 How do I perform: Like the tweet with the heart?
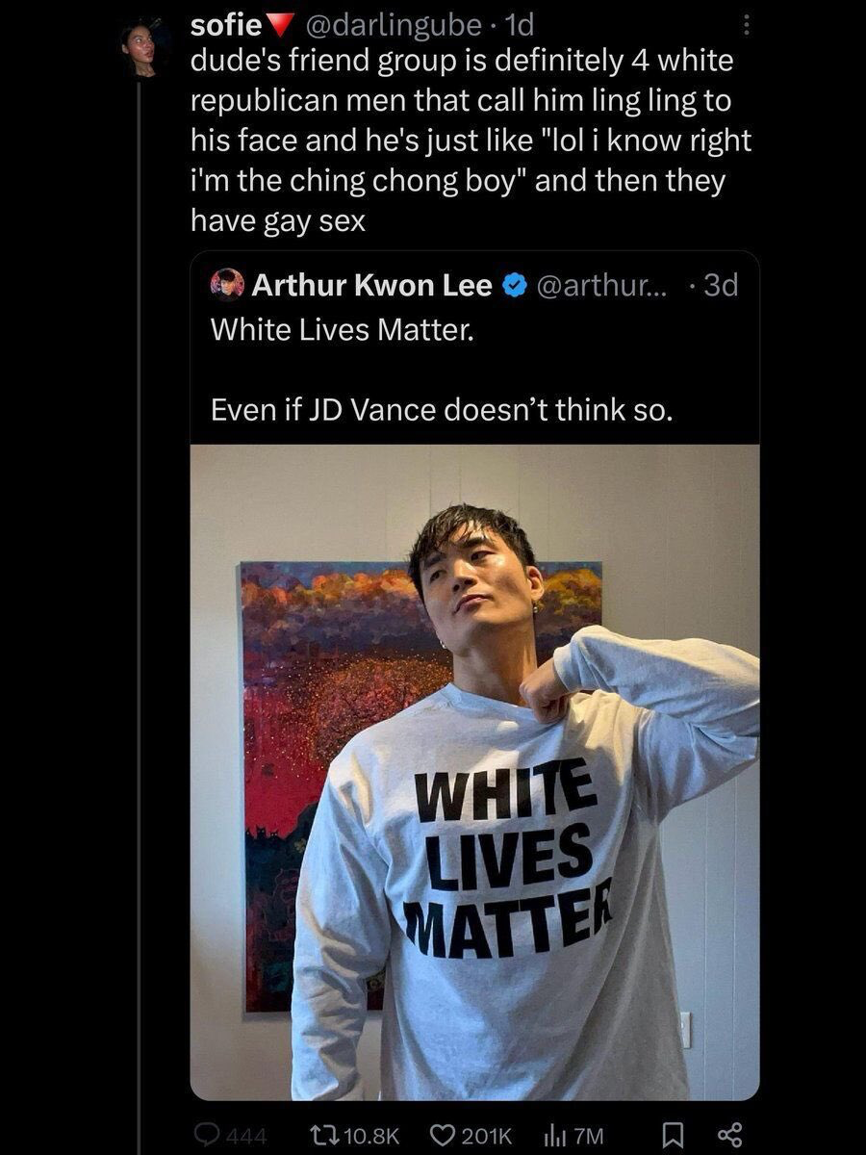pos(445,1136)
